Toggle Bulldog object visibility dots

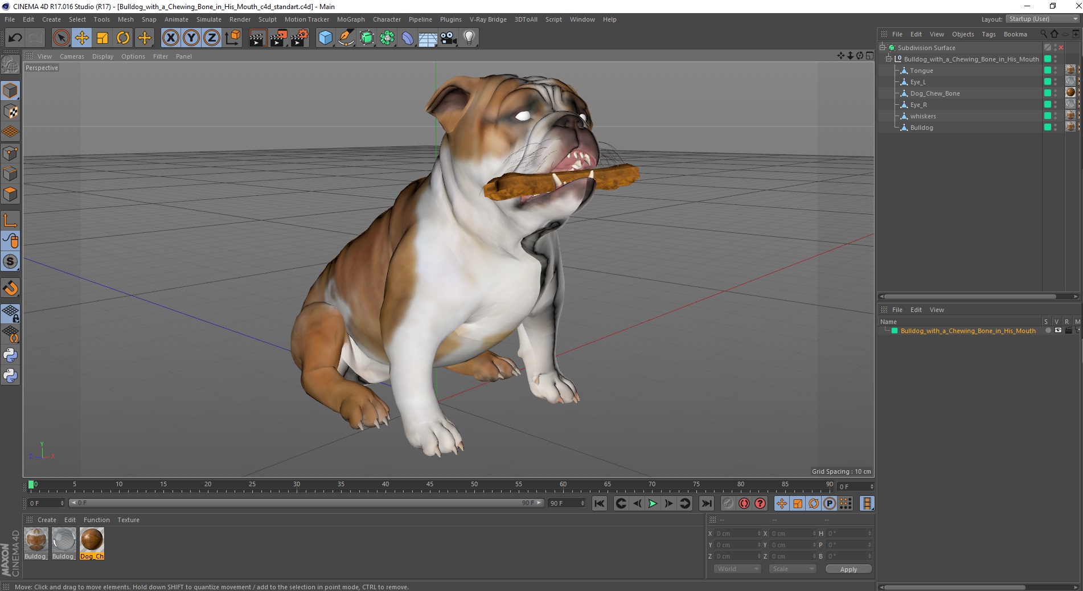point(1055,128)
